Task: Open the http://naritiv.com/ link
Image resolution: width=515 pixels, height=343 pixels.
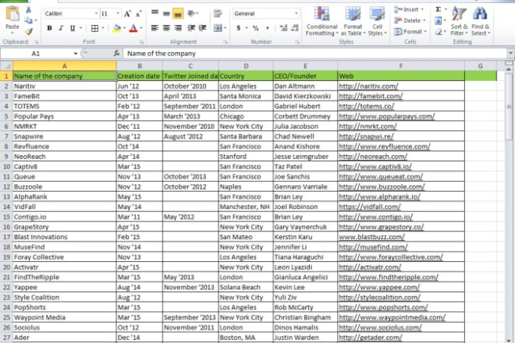Action: pyautogui.click(x=368, y=87)
